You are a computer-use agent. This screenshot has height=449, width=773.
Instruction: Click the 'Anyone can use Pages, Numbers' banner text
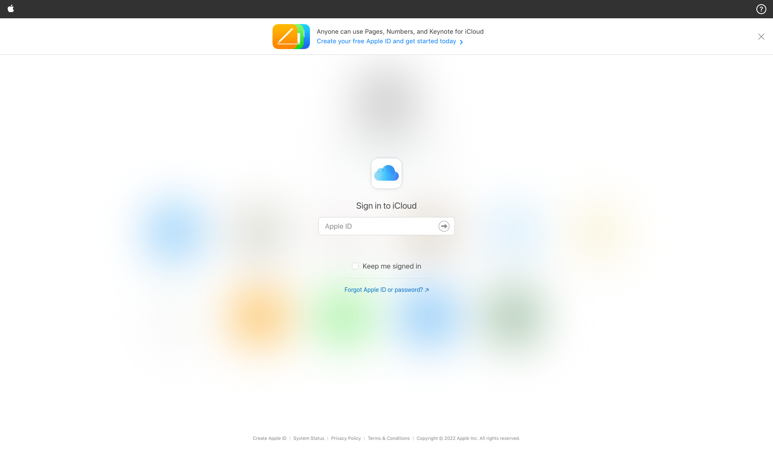coord(400,32)
